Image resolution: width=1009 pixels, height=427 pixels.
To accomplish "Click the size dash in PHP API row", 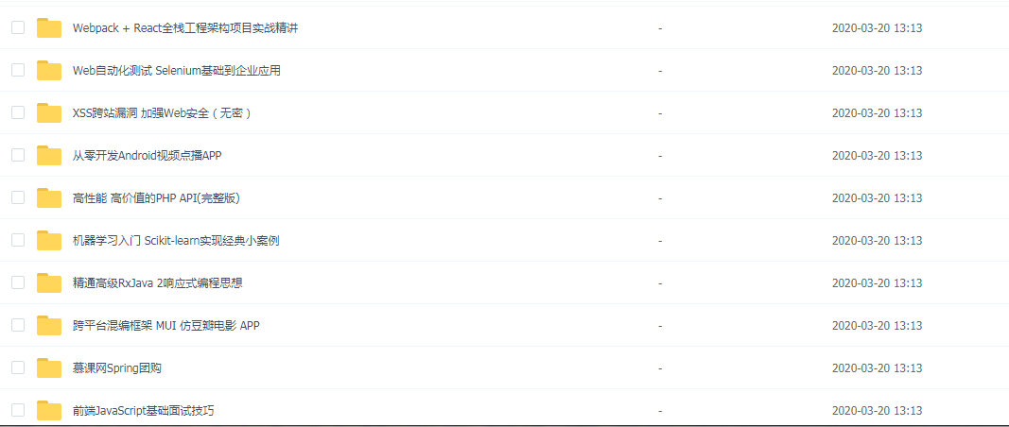I will 660,198.
